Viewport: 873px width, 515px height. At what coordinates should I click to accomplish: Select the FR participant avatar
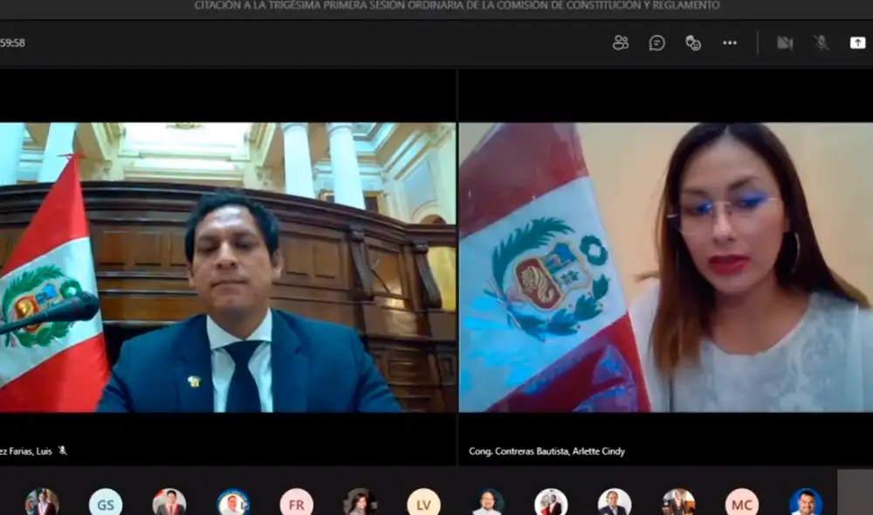pyautogui.click(x=297, y=502)
